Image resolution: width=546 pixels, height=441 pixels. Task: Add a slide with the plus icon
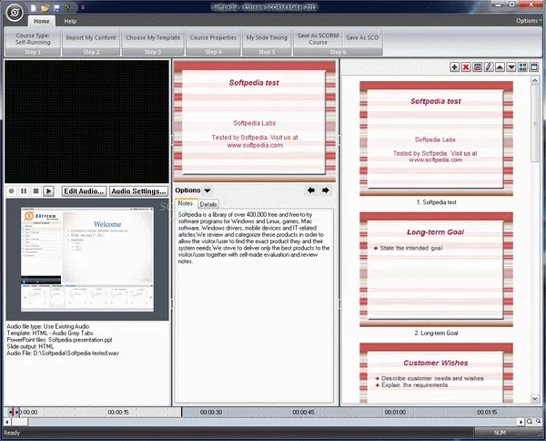454,67
